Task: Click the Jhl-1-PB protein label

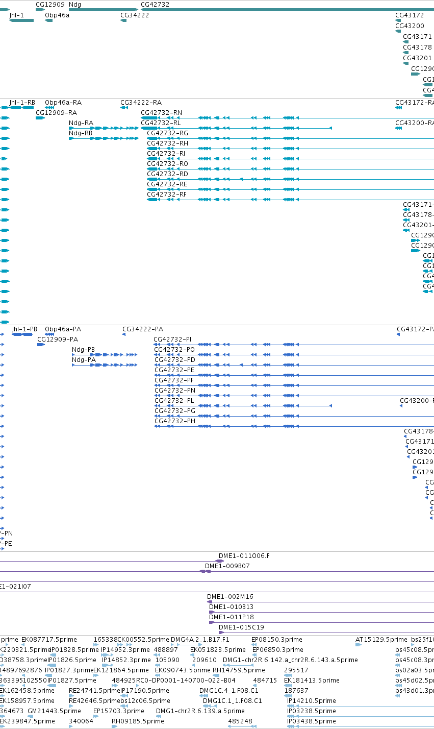Action: (x=24, y=329)
